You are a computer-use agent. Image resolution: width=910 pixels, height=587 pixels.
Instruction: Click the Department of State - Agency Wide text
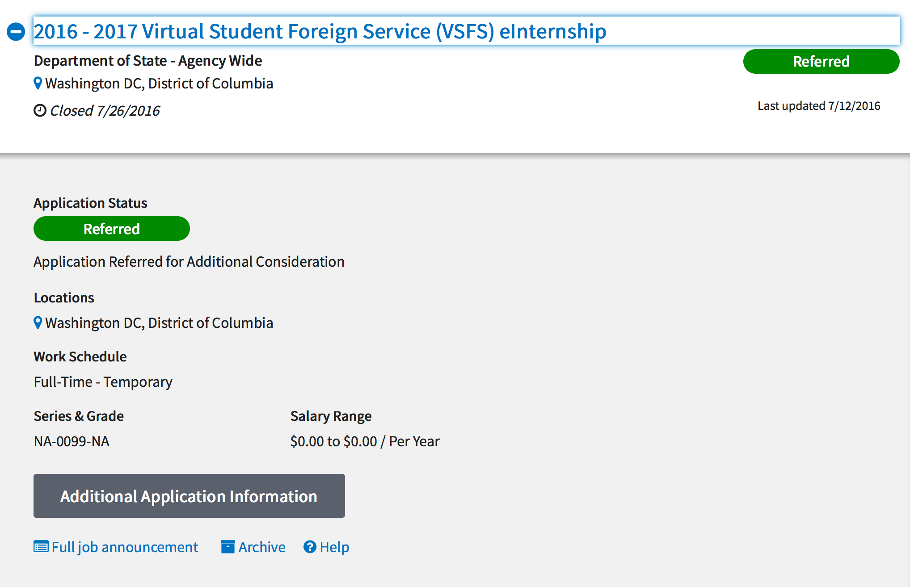click(148, 60)
